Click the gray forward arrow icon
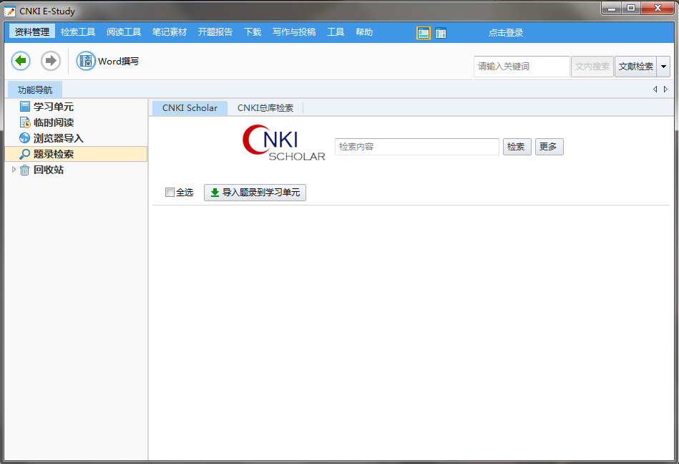679x464 pixels. click(50, 61)
